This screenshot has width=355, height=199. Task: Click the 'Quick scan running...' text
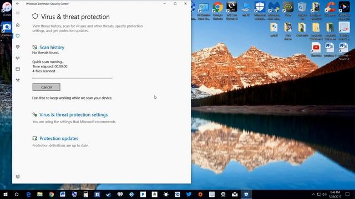pos(48,62)
